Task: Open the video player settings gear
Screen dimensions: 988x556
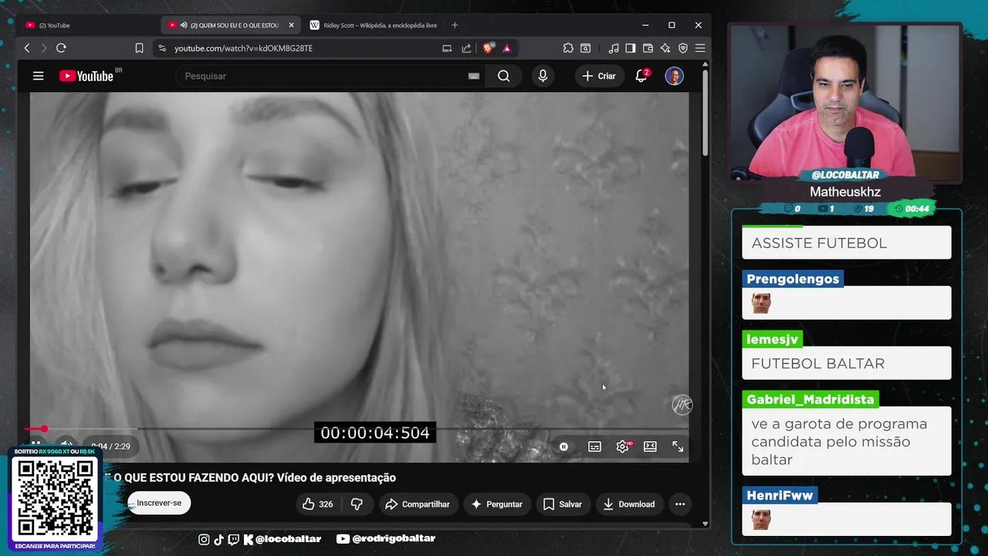Action: pyautogui.click(x=622, y=446)
